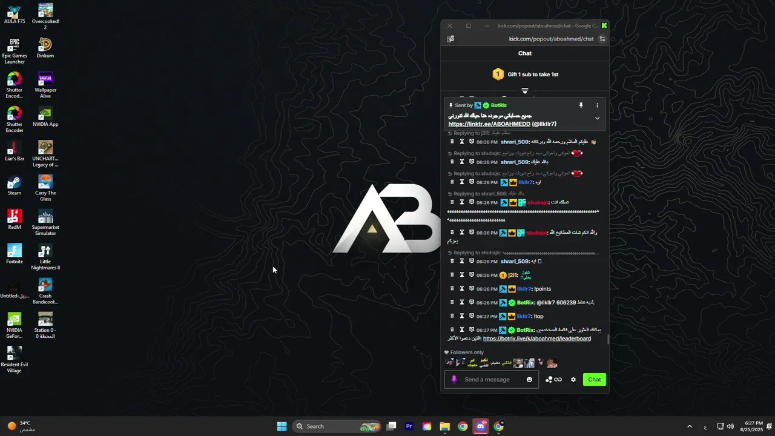Click the chat scrollbar thumb
Screen dimensions: 775x436
tap(608, 339)
